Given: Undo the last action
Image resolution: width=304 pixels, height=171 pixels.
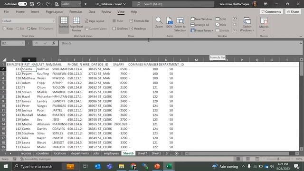Looking at the screenshot, I should [38, 4].
